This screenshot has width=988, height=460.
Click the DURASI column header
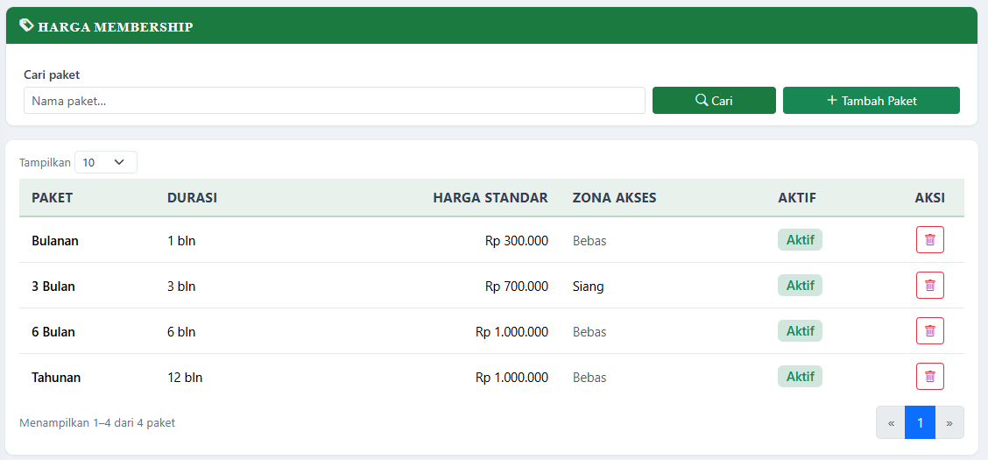pos(192,198)
